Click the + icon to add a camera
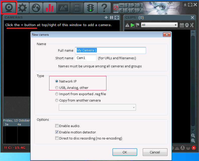Viewport: 199px width, 161px height. coord(106,17)
